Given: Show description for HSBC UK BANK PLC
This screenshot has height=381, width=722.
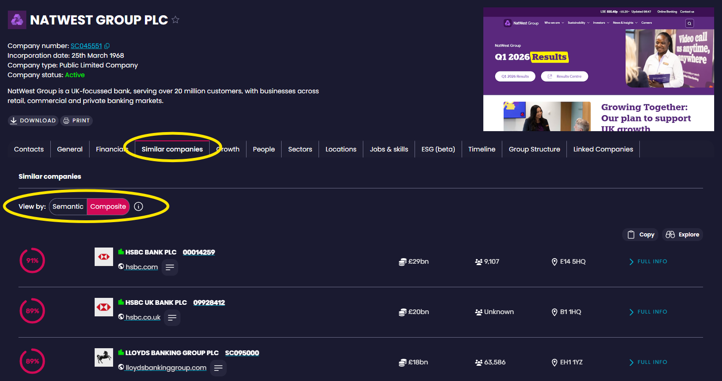Looking at the screenshot, I should [x=172, y=318].
